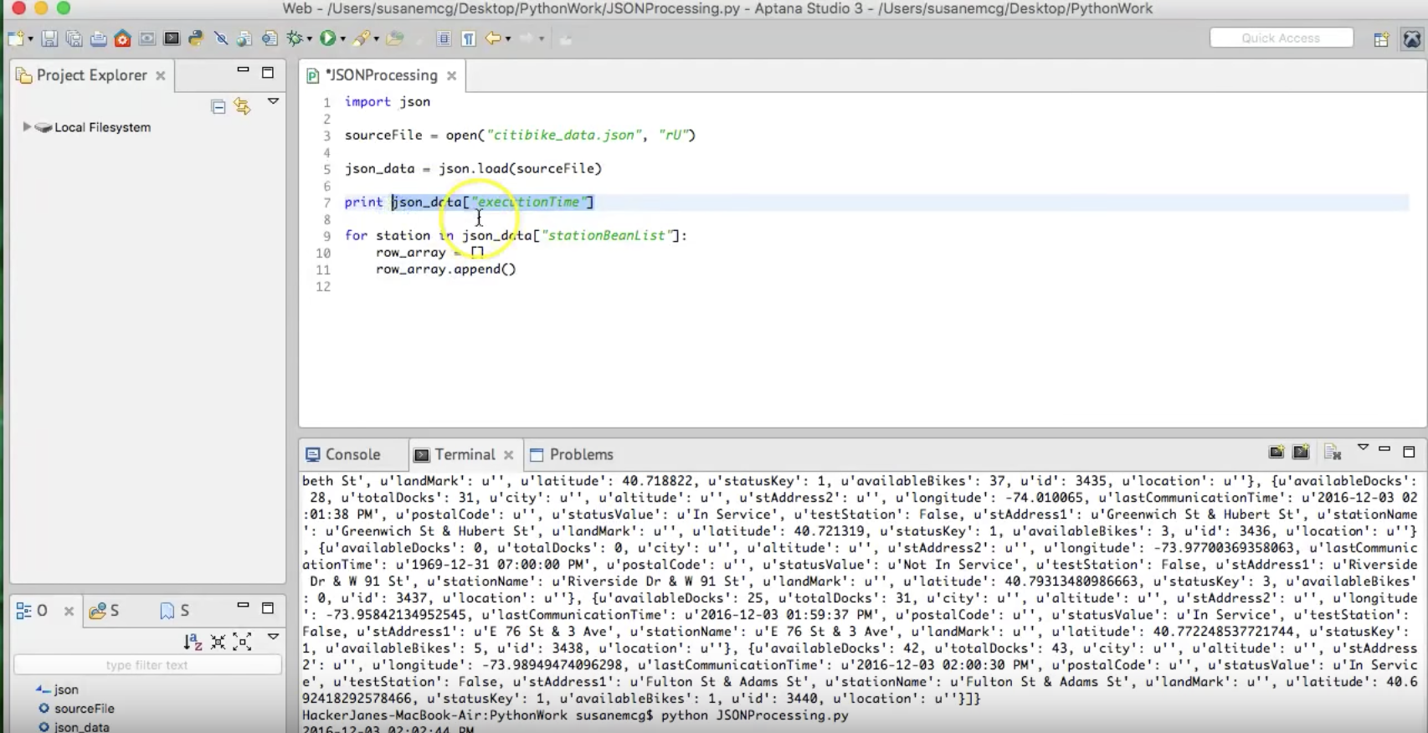This screenshot has width=1428, height=733.
Task: Click the grayed eye preview icon
Action: [x=147, y=38]
